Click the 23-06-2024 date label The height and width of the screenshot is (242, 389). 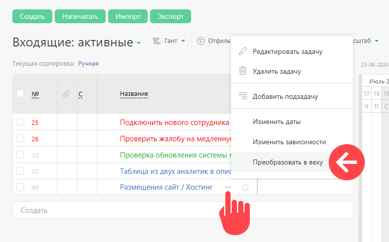[x=374, y=65]
